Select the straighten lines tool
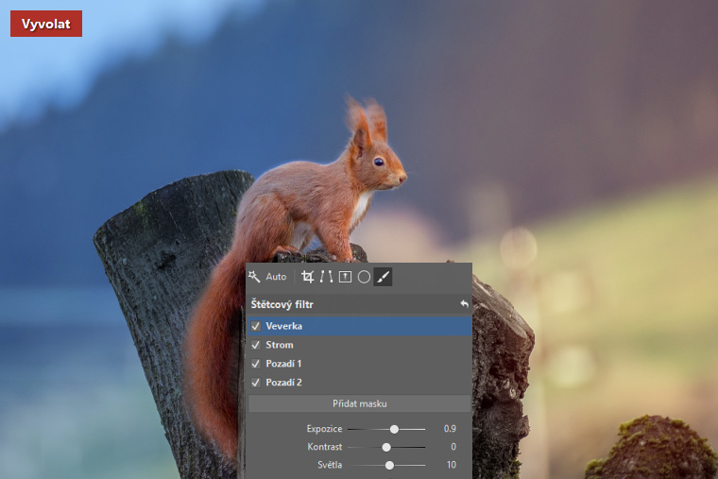The height and width of the screenshot is (479, 718). click(326, 277)
